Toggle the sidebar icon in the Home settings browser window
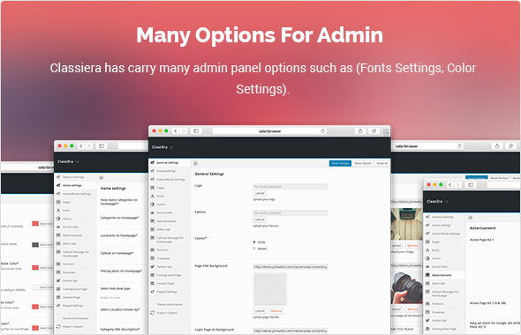Screen dimensions: 521x335 (x=102, y=146)
